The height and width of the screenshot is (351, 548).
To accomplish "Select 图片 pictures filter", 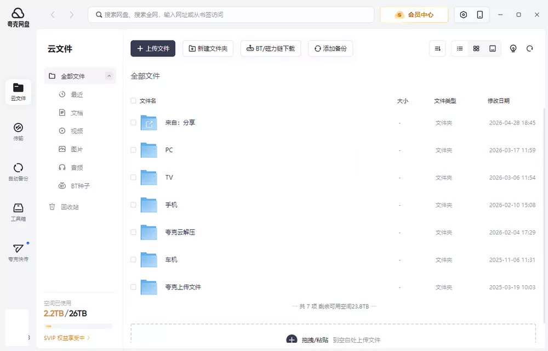I will [x=71, y=149].
